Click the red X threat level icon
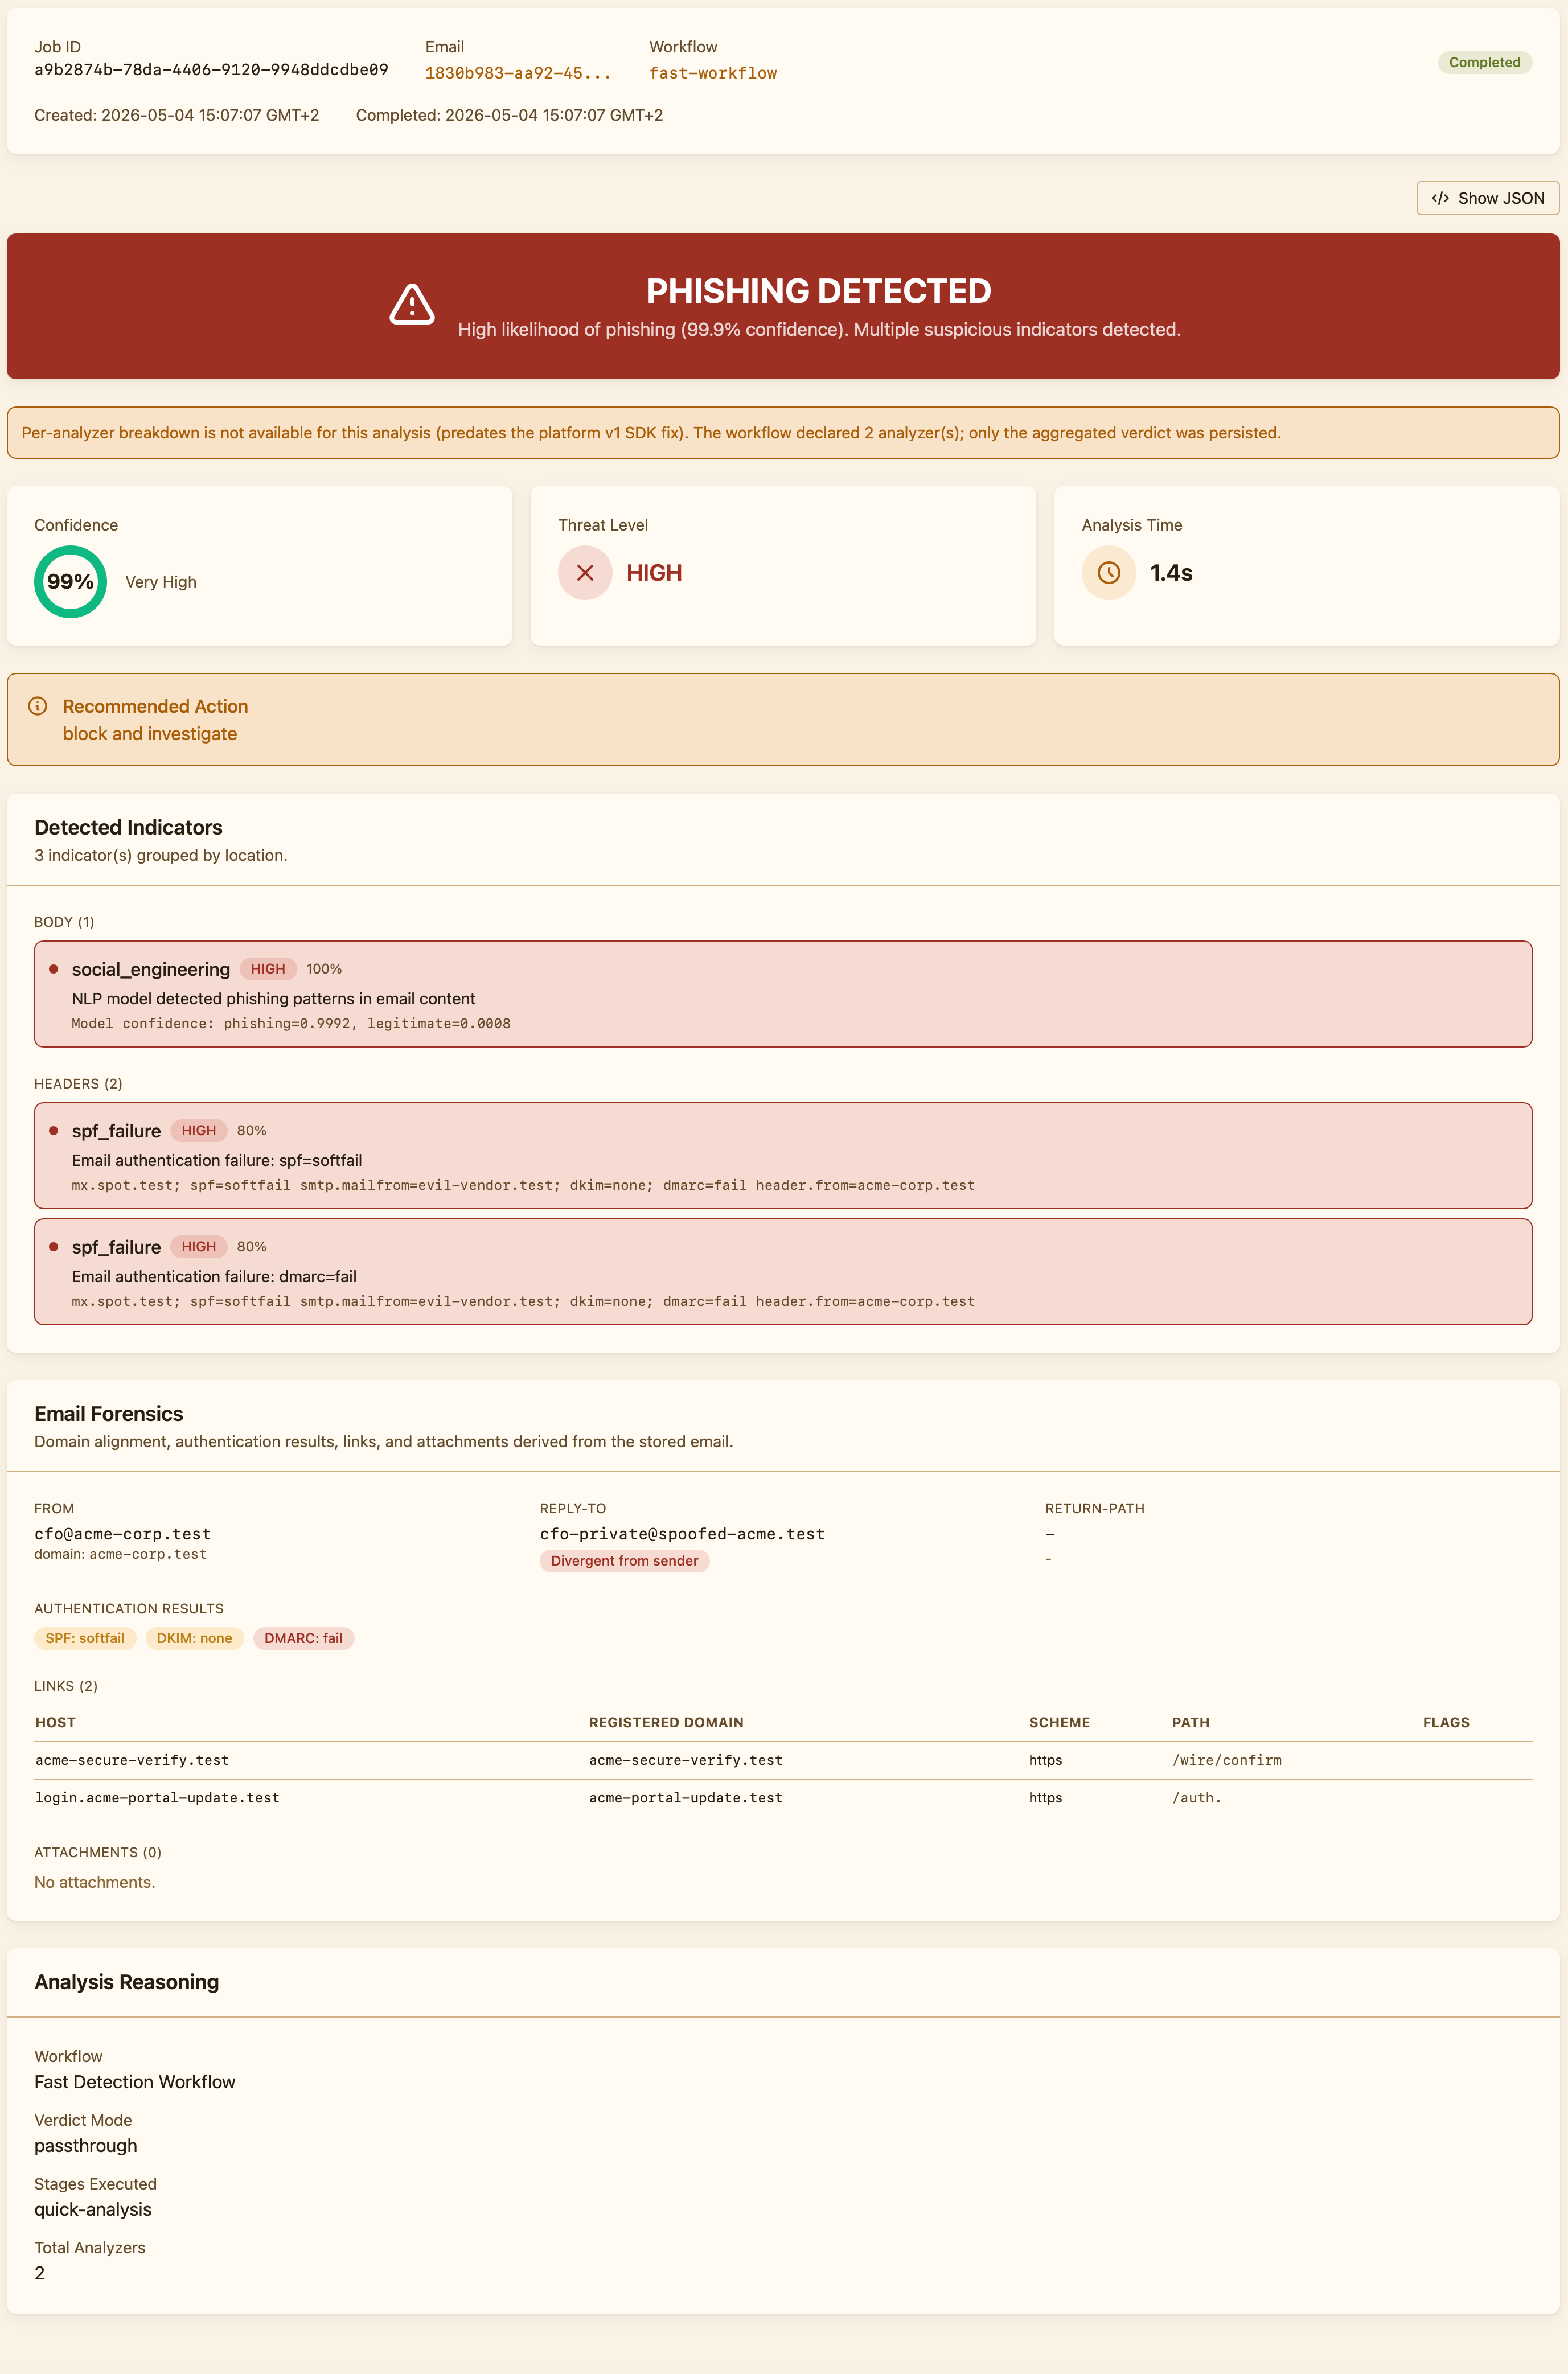The image size is (1568, 2374). (x=585, y=573)
